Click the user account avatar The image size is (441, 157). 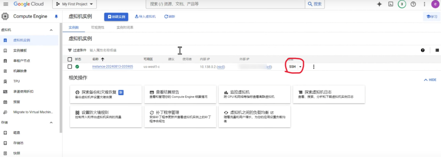[x=435, y=4]
